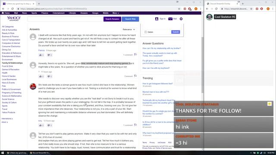Click the Search Web button
Screen dimensions: 276x155
click(130, 19)
